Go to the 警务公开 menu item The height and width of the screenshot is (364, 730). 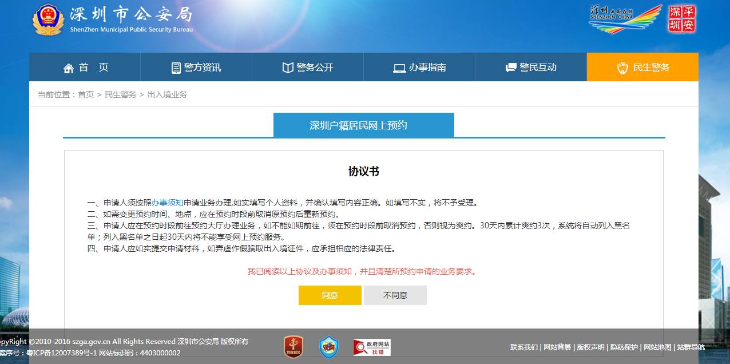tap(308, 68)
